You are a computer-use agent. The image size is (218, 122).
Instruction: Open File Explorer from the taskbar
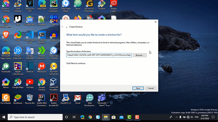coord(106,117)
